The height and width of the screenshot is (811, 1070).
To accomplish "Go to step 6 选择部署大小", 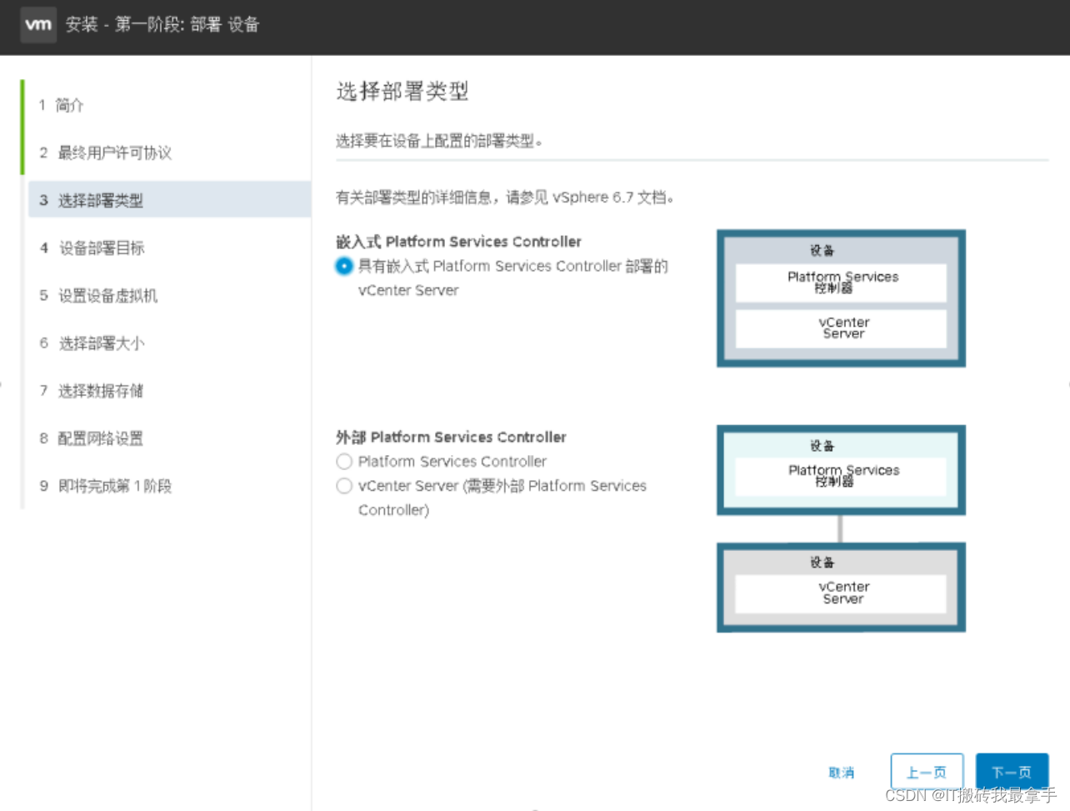I will coord(92,343).
